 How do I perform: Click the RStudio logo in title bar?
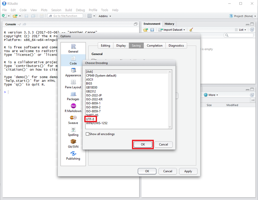4,3
